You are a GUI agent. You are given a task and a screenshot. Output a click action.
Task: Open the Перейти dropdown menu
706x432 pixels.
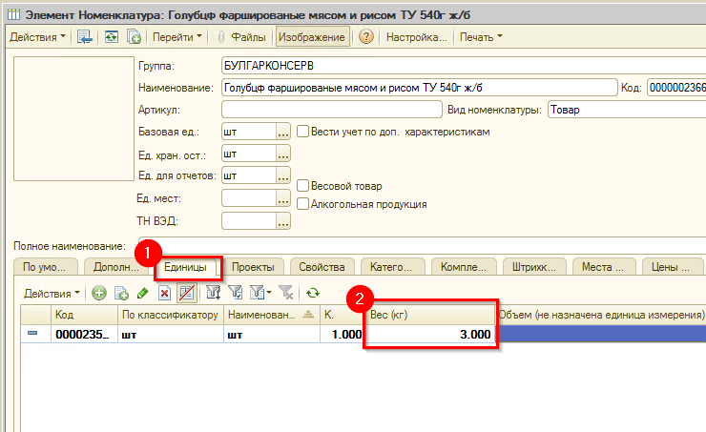tap(178, 37)
